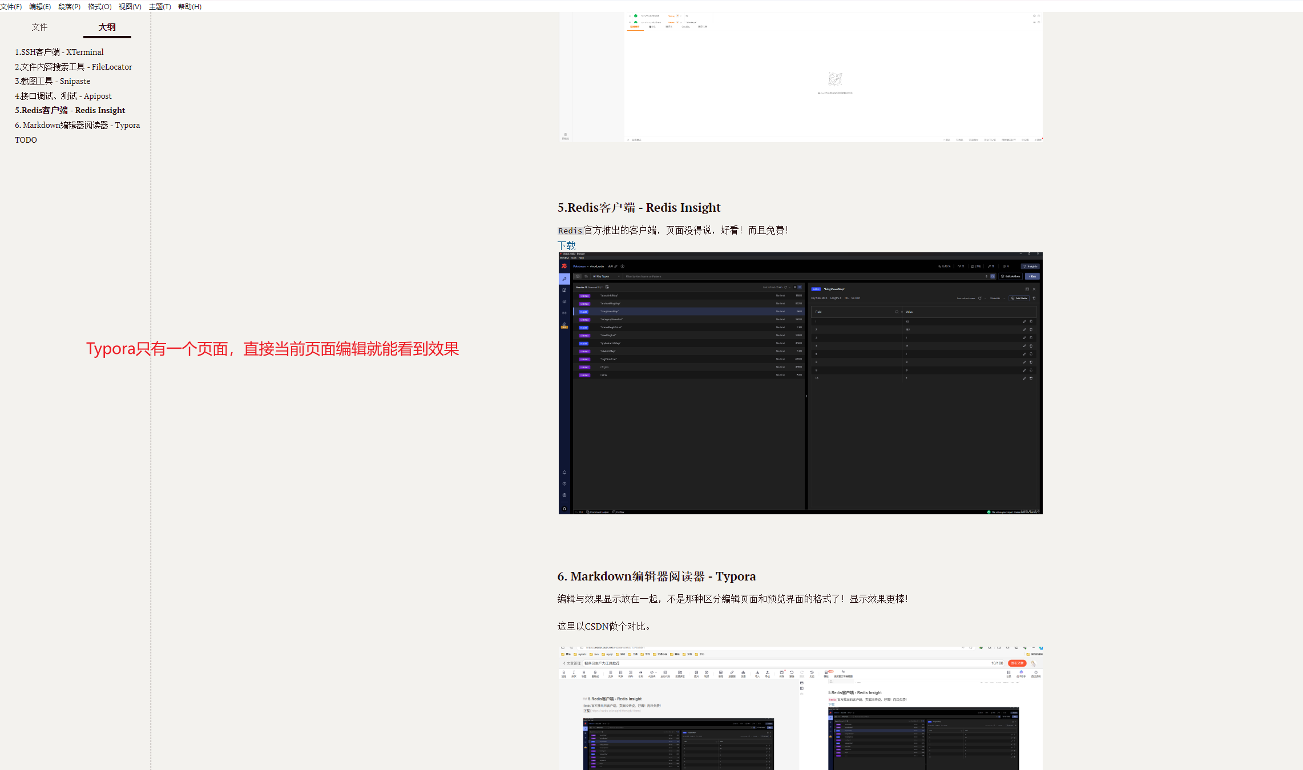Jump to outline item 1.SSH客户端 - XTerminal

[59, 52]
